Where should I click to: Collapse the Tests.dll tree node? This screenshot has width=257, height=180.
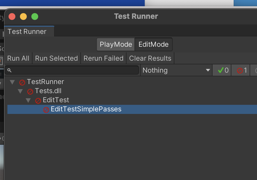point(20,91)
